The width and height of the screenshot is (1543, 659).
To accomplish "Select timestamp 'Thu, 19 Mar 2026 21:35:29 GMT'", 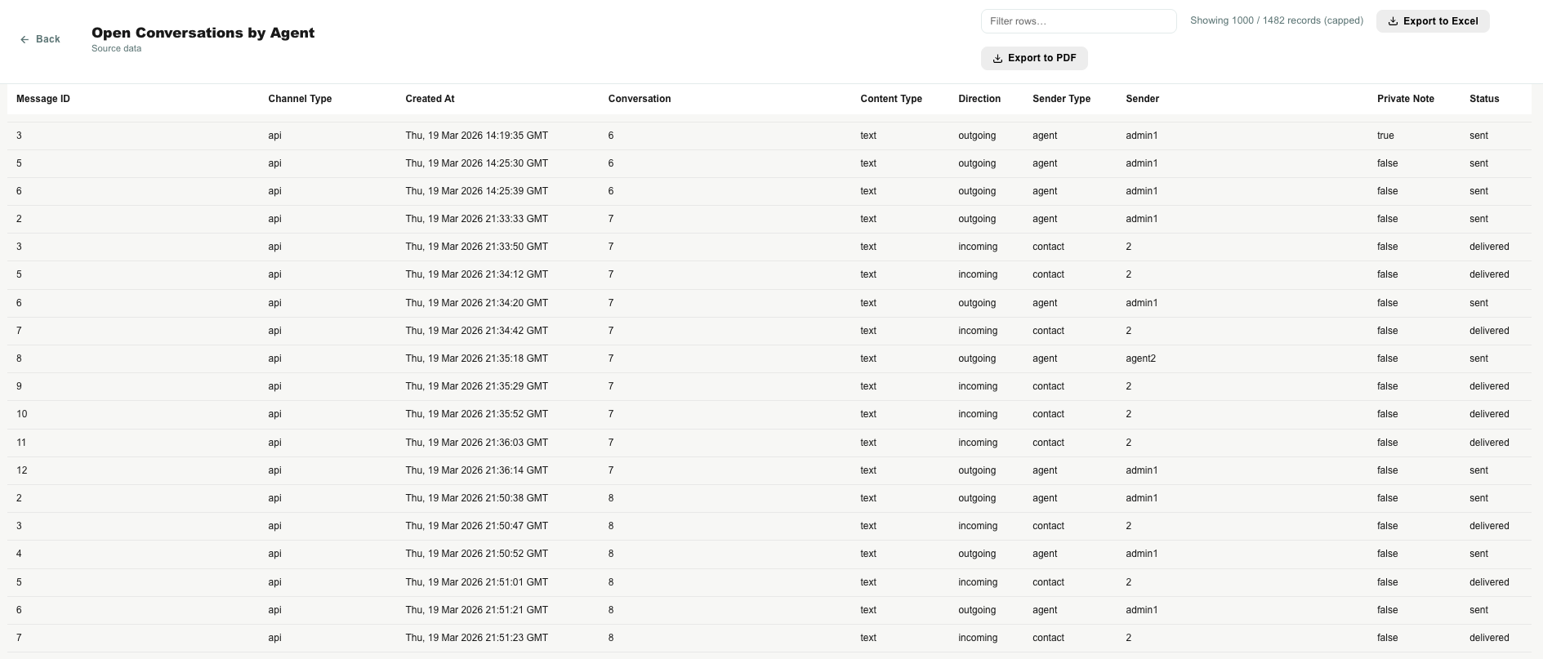I will pyautogui.click(x=476, y=386).
